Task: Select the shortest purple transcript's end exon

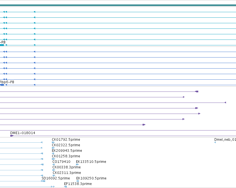Action: tap(144, 125)
